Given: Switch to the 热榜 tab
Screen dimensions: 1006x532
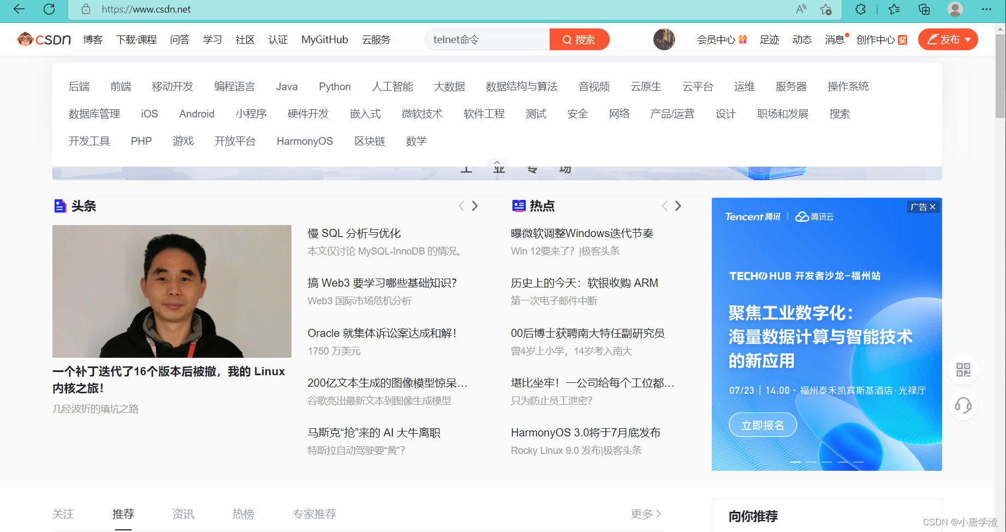Looking at the screenshot, I should pyautogui.click(x=243, y=514).
